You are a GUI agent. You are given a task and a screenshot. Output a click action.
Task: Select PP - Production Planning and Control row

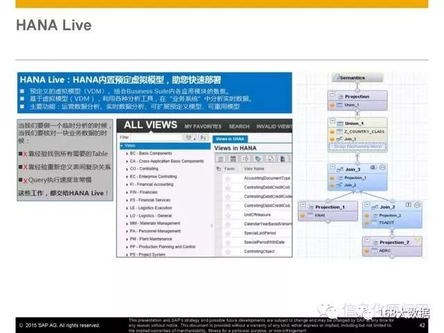(162, 247)
